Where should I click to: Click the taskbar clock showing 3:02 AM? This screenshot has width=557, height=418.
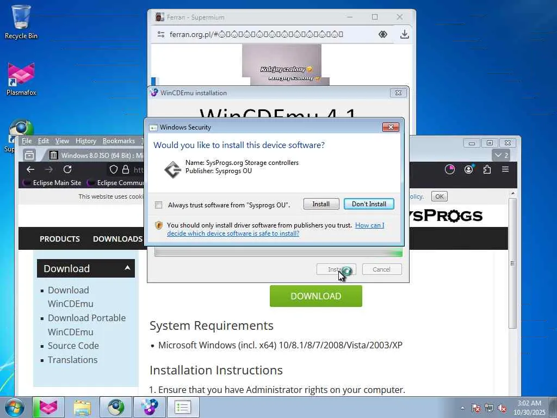click(x=529, y=408)
